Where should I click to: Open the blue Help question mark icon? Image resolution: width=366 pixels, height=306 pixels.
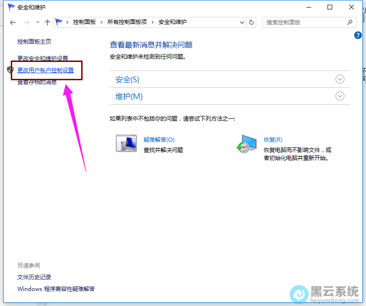[358, 35]
